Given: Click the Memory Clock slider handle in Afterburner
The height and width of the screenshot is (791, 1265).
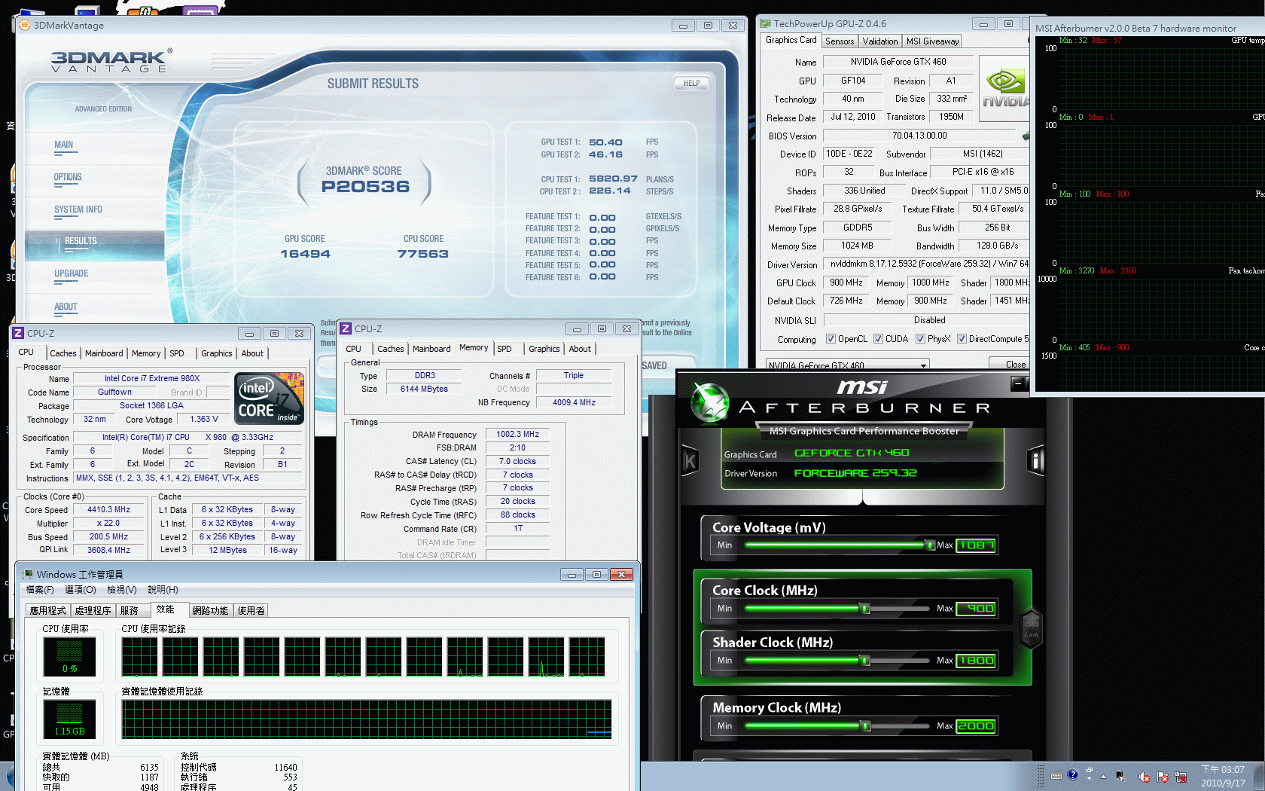Looking at the screenshot, I should click(866, 725).
